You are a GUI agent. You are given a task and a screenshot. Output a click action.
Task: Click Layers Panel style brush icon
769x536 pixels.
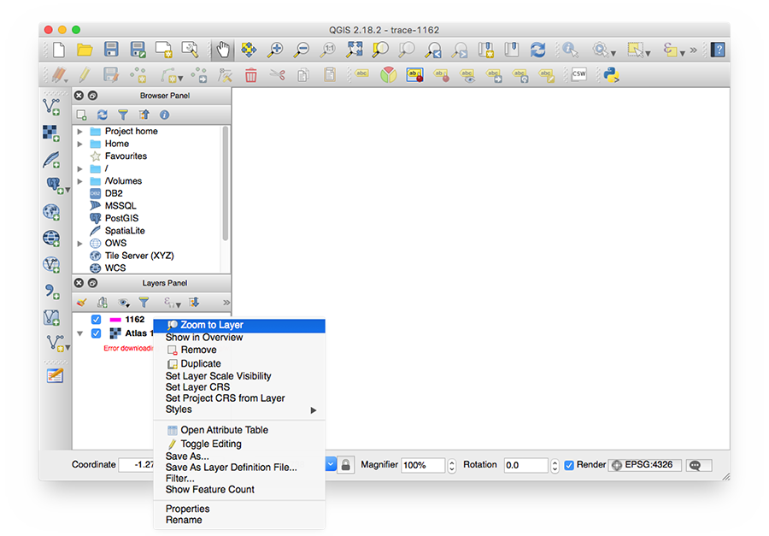81,303
